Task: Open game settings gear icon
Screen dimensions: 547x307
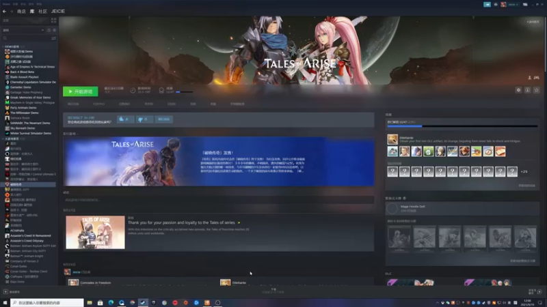Action: (x=518, y=90)
